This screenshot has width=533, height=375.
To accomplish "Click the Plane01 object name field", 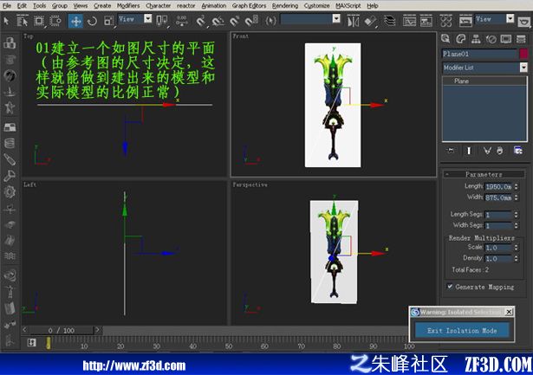I will point(479,54).
